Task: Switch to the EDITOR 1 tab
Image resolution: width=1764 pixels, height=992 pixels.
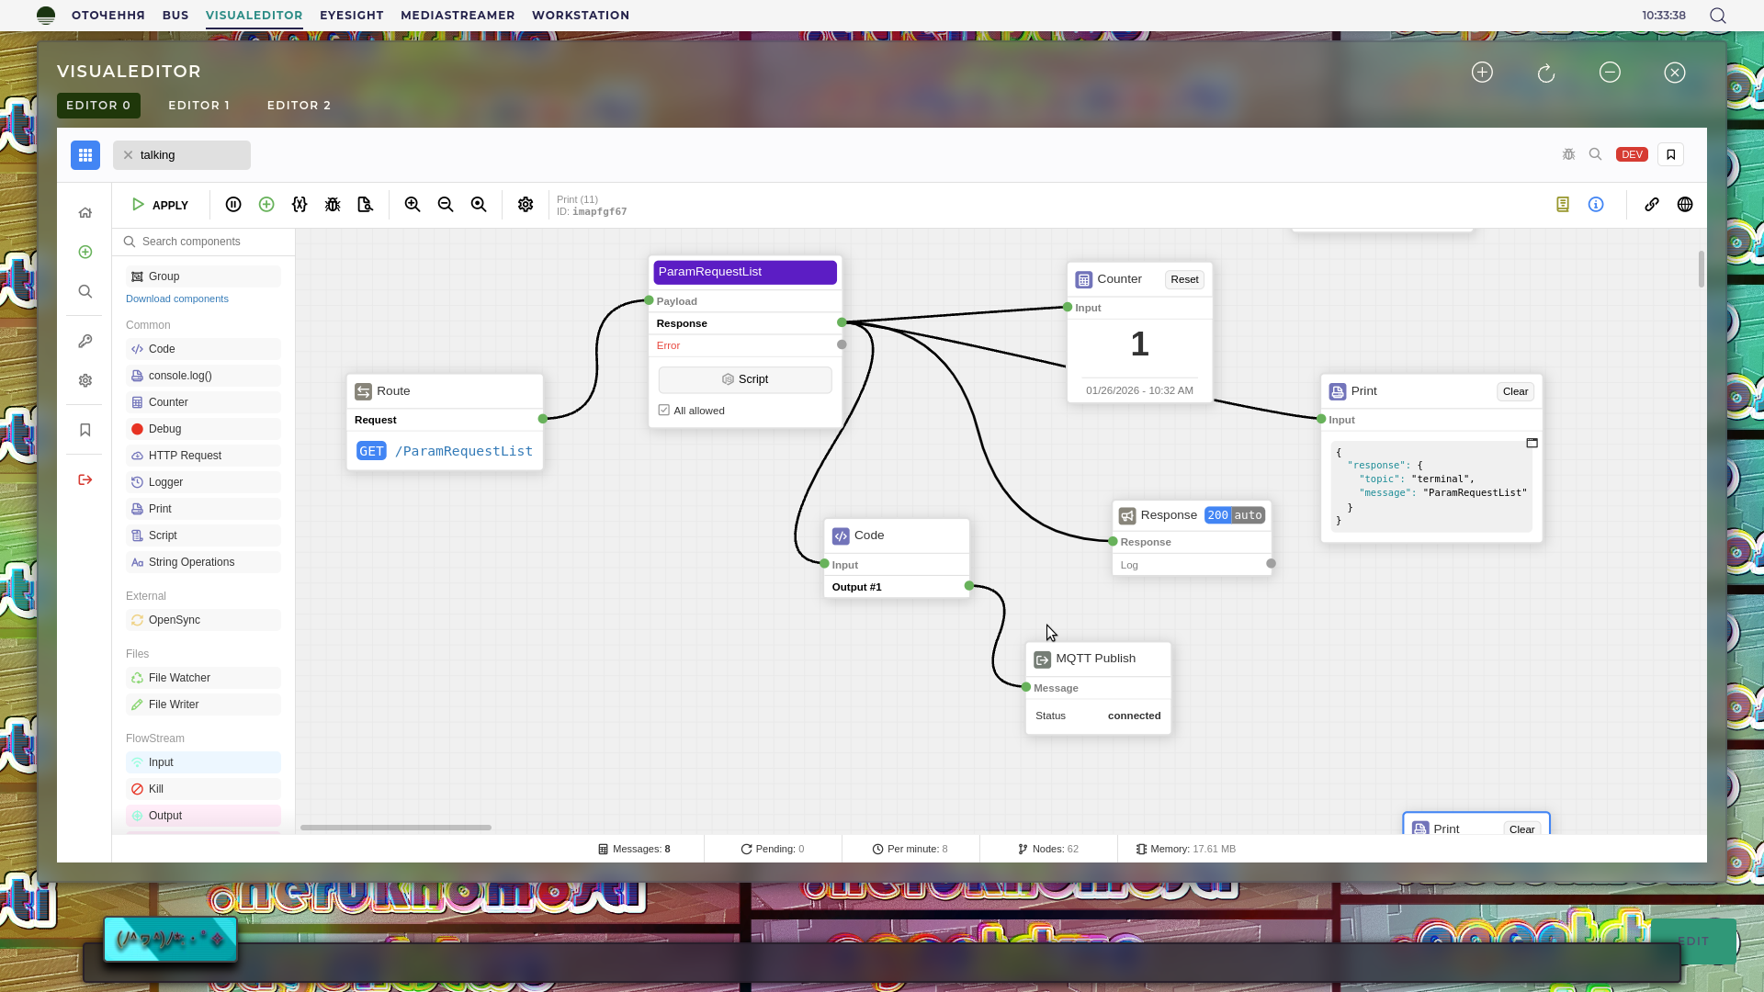Action: click(198, 106)
